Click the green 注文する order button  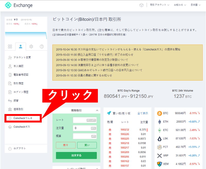[76, 155]
